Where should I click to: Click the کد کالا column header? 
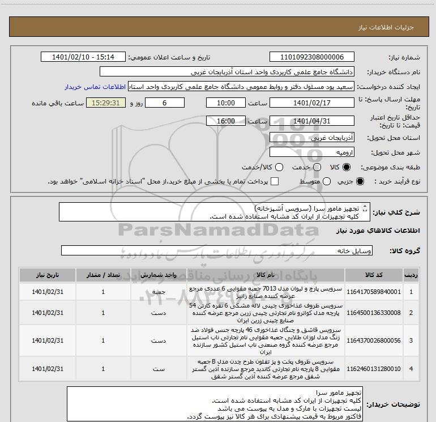click(x=374, y=275)
